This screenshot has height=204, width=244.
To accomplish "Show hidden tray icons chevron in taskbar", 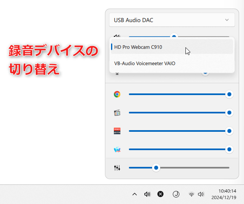I will (x=135, y=194).
